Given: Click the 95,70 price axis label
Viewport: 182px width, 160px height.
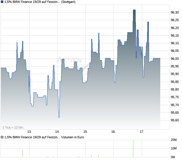Looking at the screenshot, I should click(x=175, y=105).
